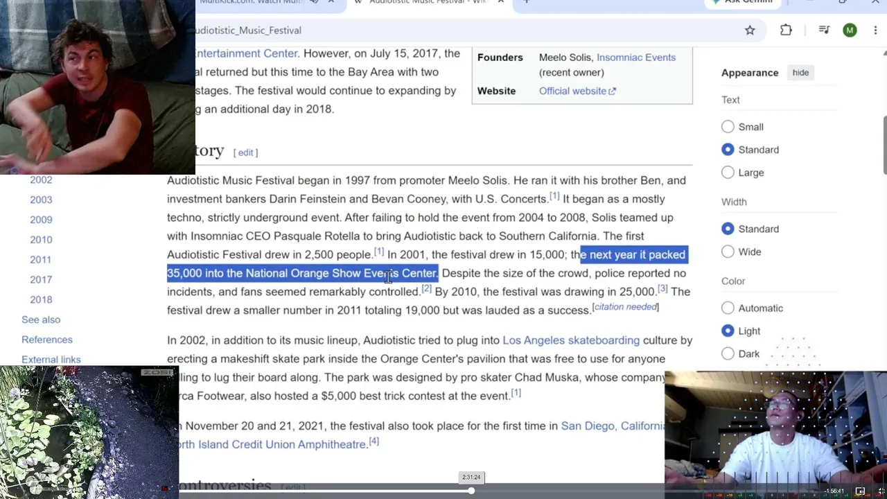Open the Los Angeles skateboarding link
This screenshot has height=499, width=887.
pos(571,340)
